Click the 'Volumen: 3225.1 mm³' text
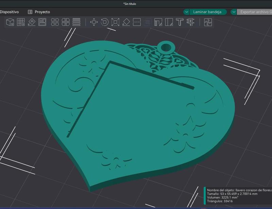The width and height of the screenshot is (272, 209). [223, 197]
